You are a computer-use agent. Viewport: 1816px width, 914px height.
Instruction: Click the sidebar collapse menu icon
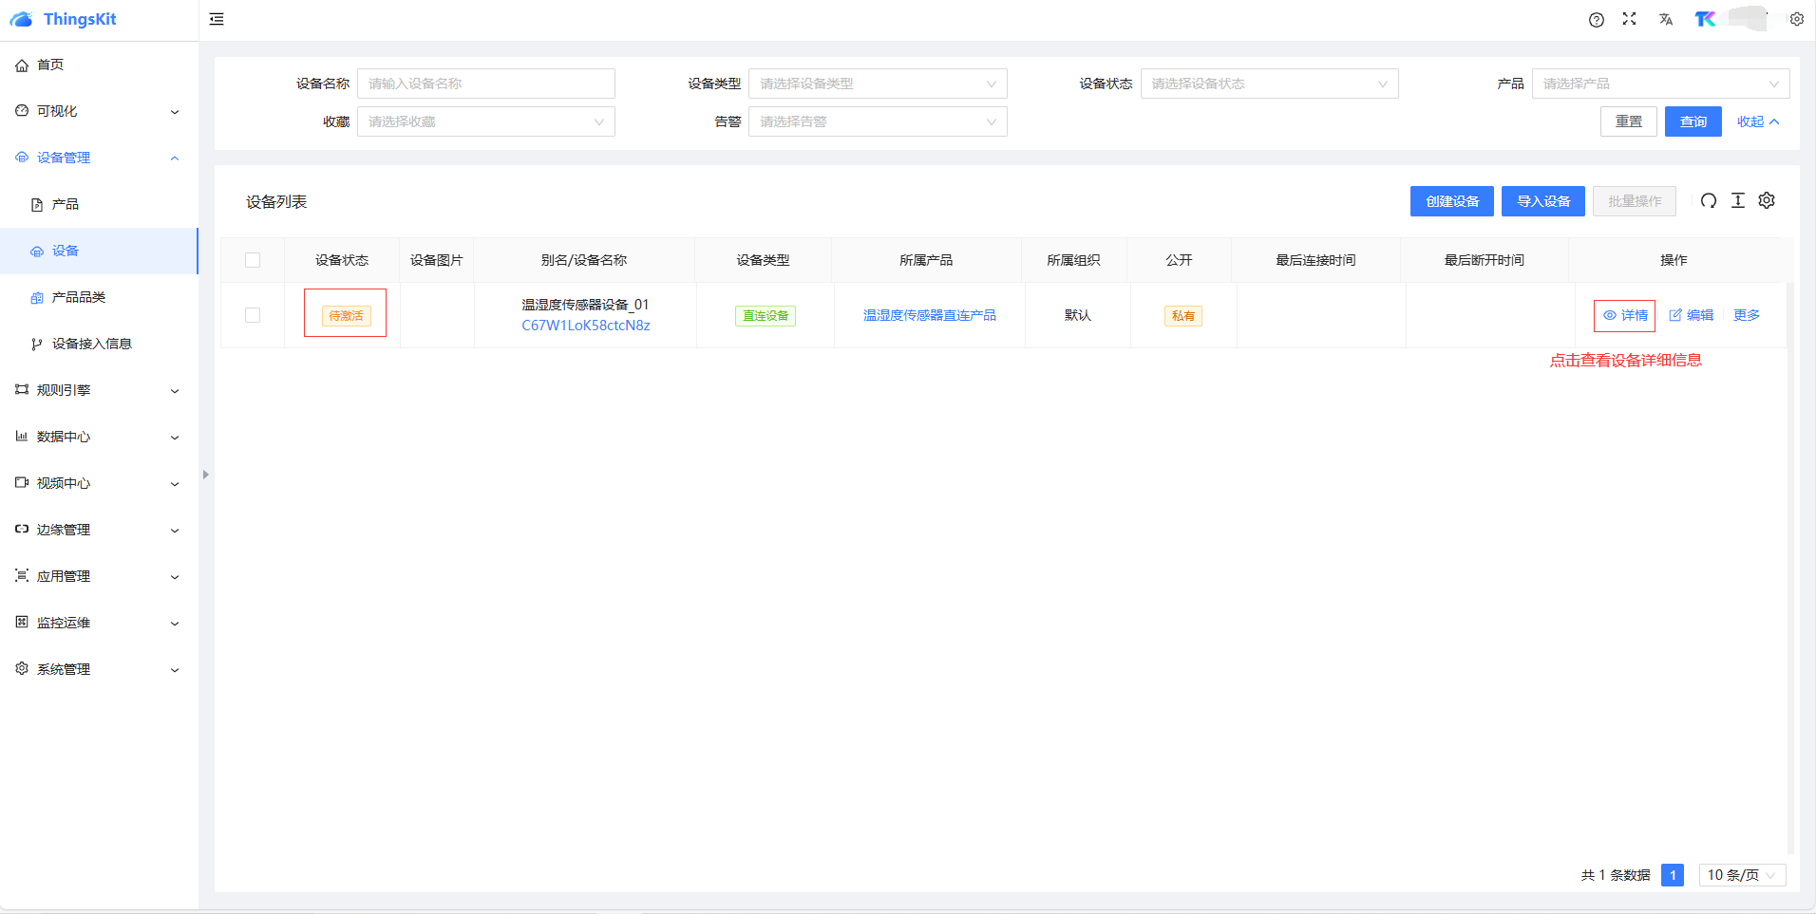217,19
